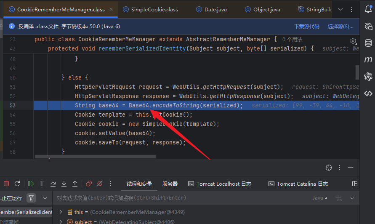Open the Notifications bell panel
375x224 pixels.
[368, 9]
